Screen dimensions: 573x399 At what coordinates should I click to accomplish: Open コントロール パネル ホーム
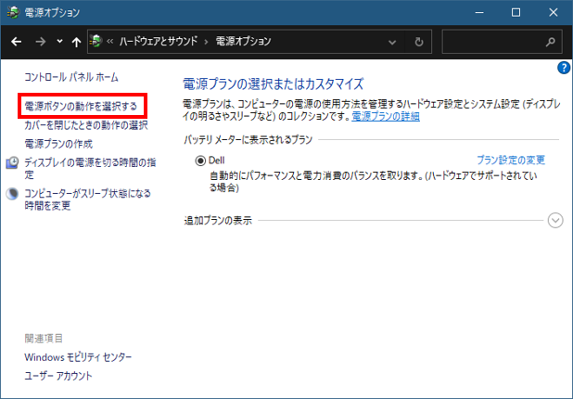pyautogui.click(x=71, y=77)
